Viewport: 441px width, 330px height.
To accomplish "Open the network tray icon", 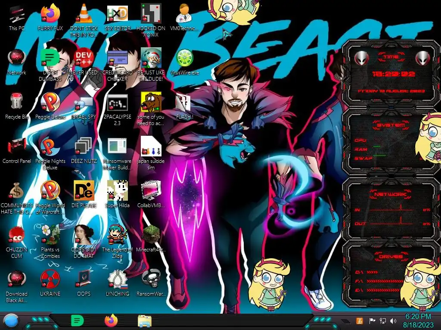I will (x=382, y=321).
